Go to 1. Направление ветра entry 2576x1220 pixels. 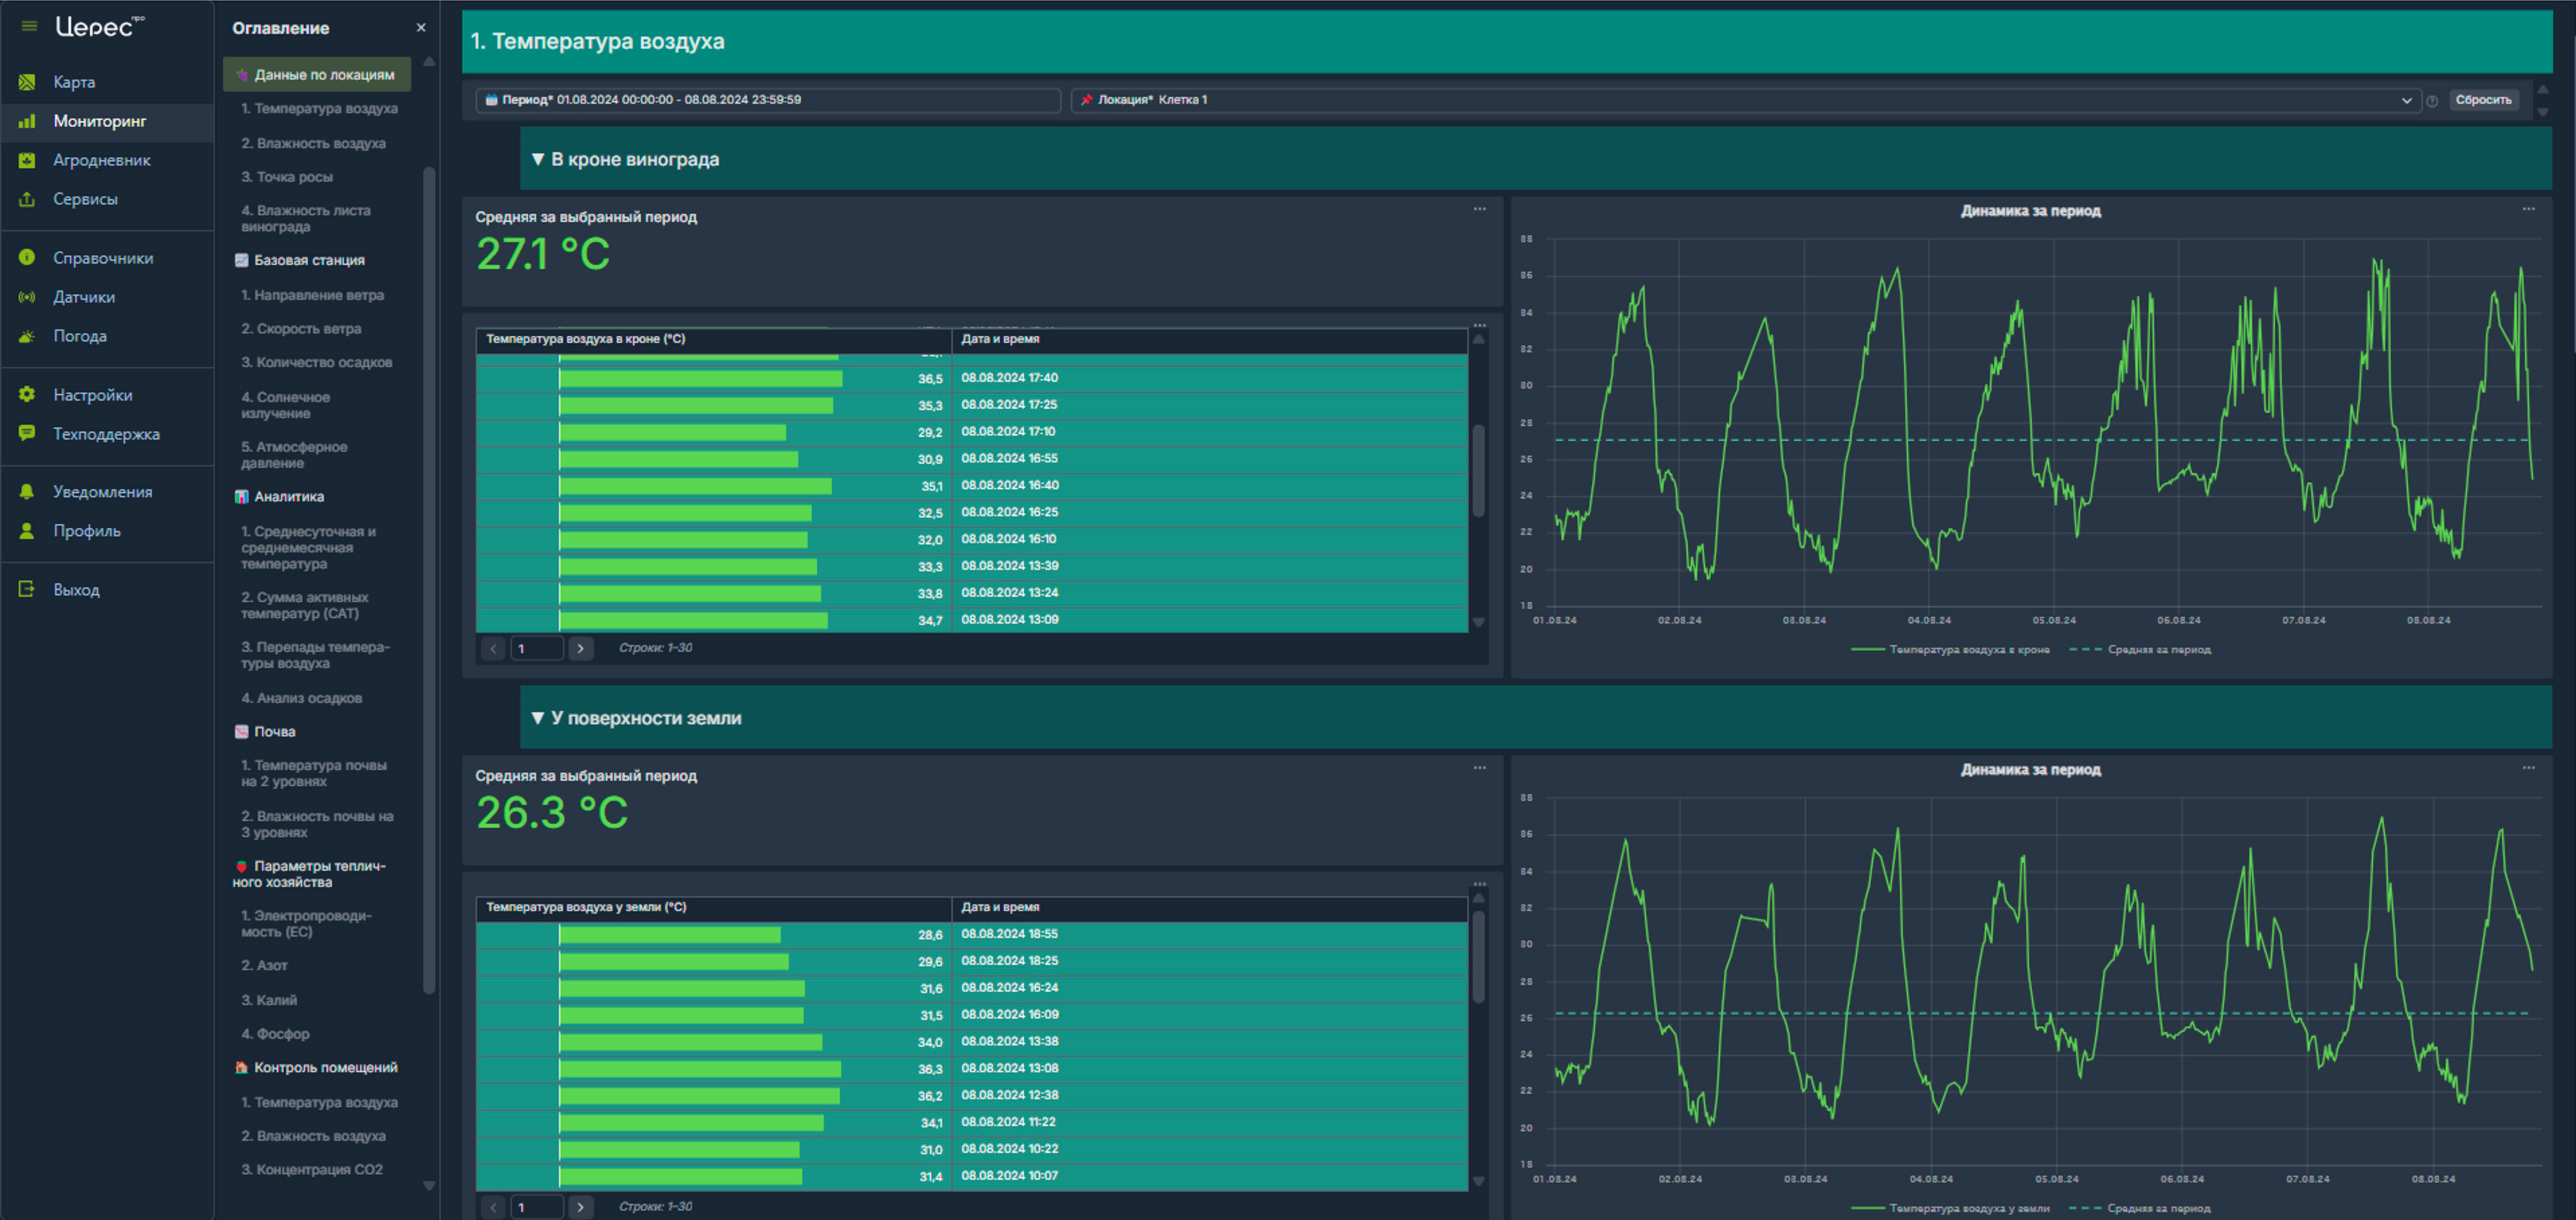(312, 296)
